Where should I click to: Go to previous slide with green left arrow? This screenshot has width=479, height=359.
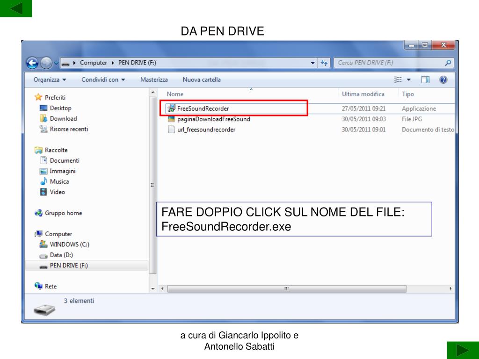(x=16, y=8)
